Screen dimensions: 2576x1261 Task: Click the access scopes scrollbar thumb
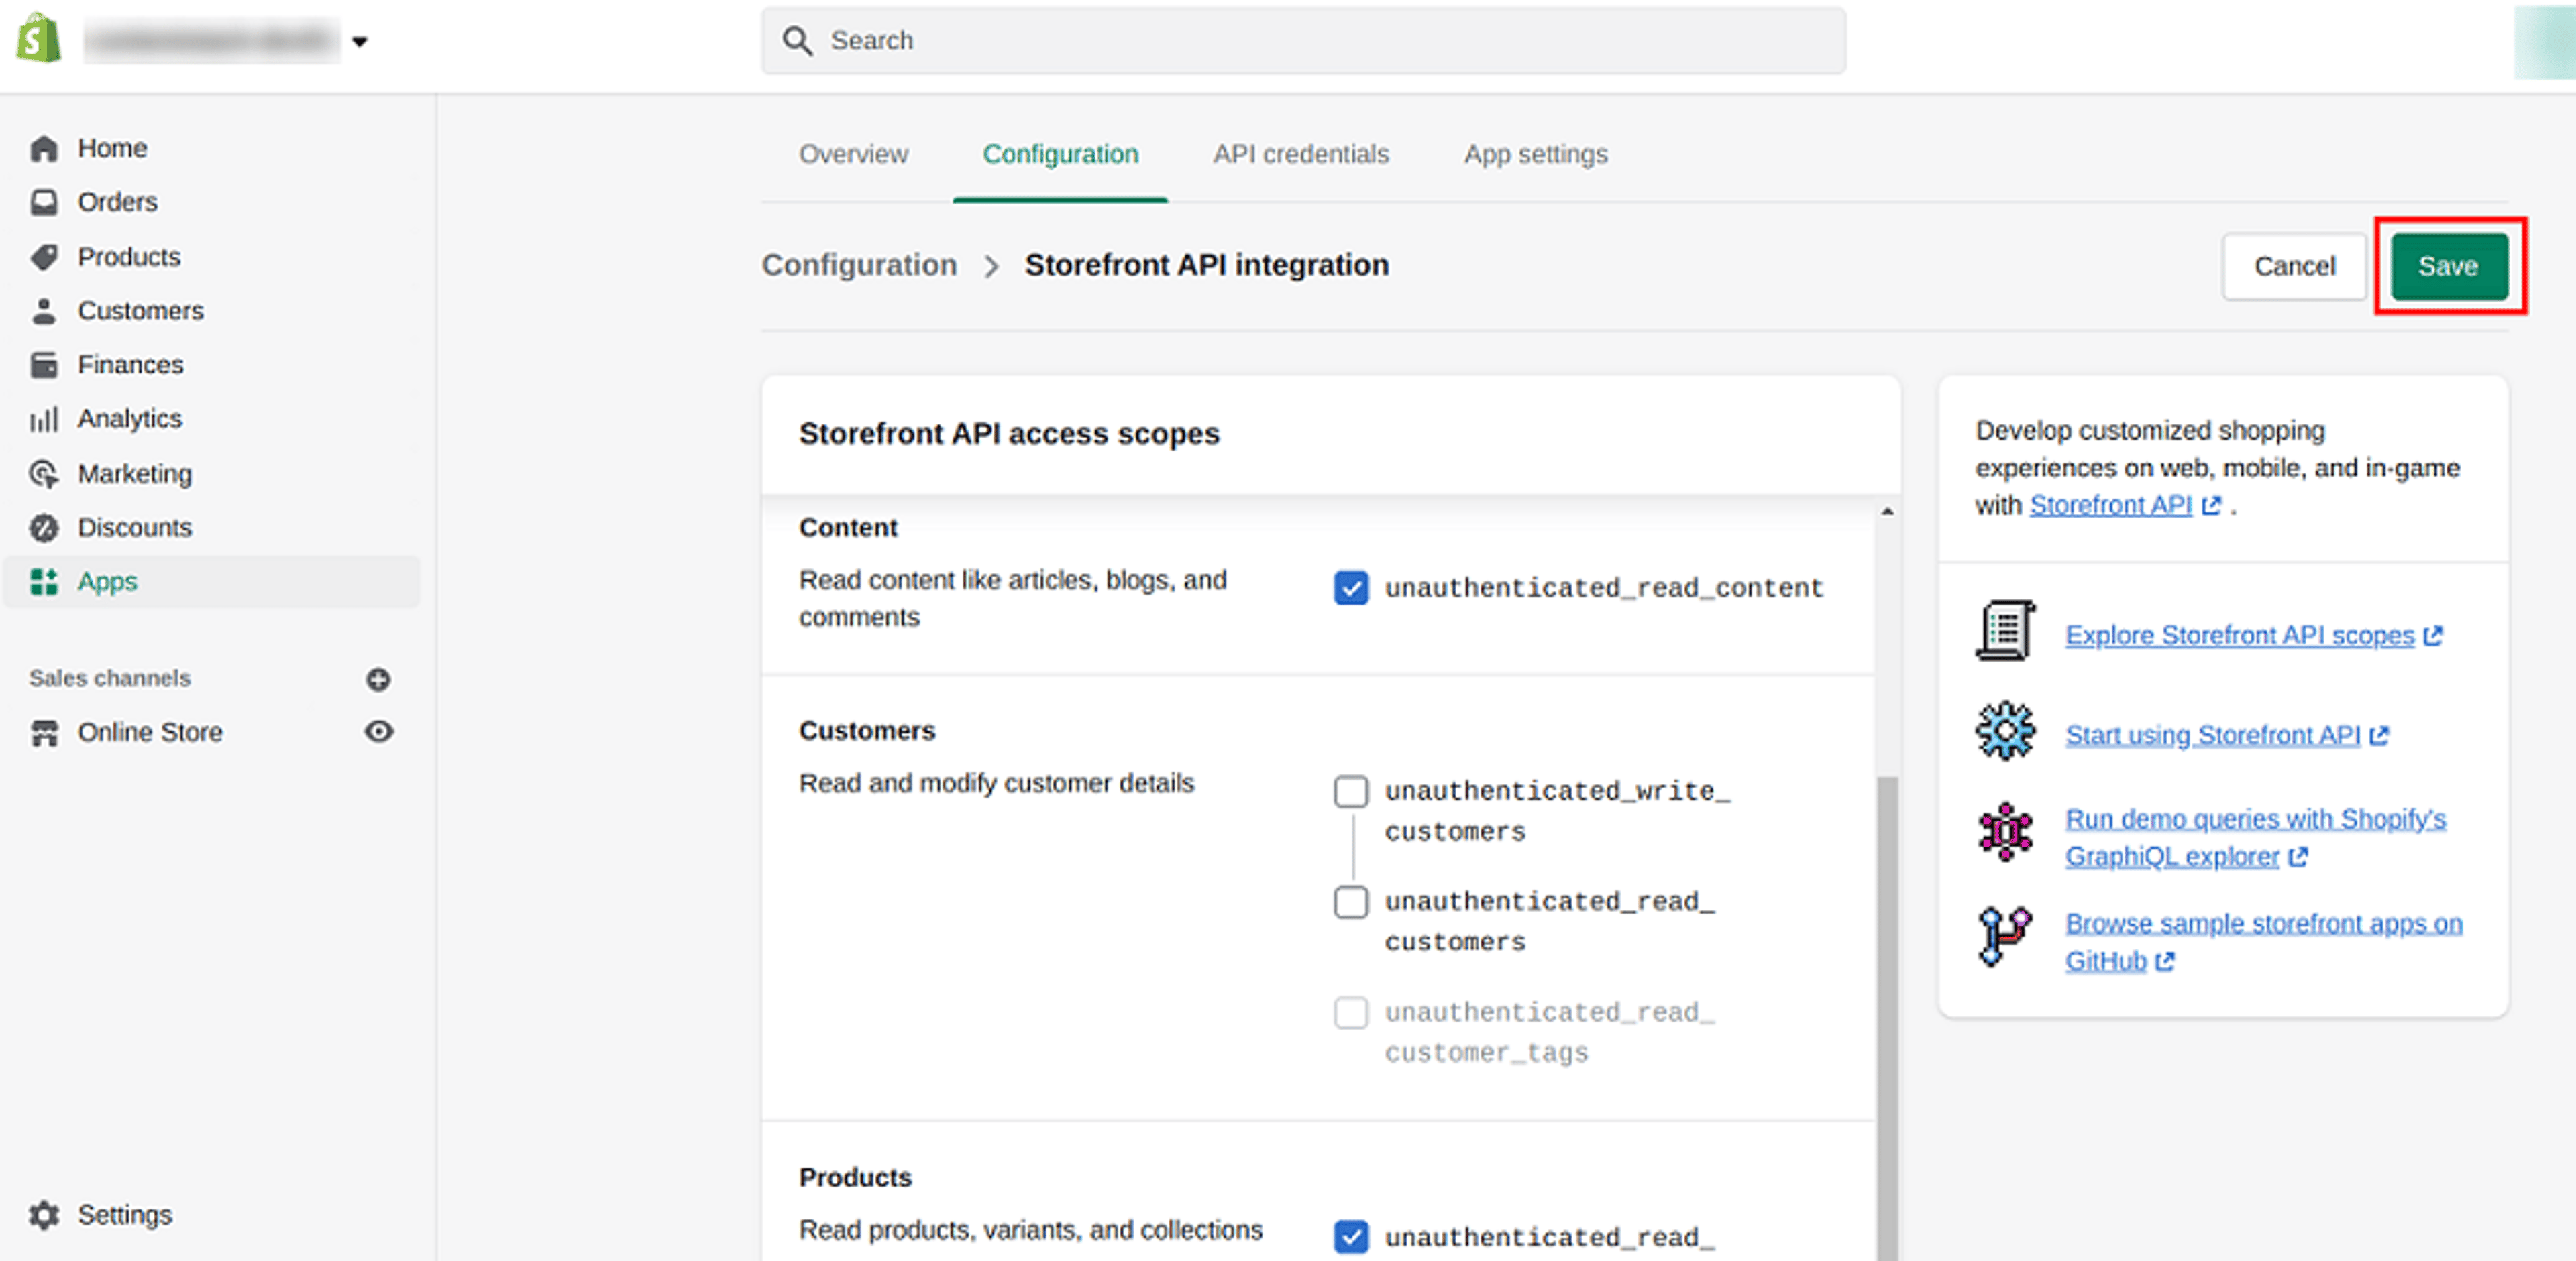pos(1887,1017)
